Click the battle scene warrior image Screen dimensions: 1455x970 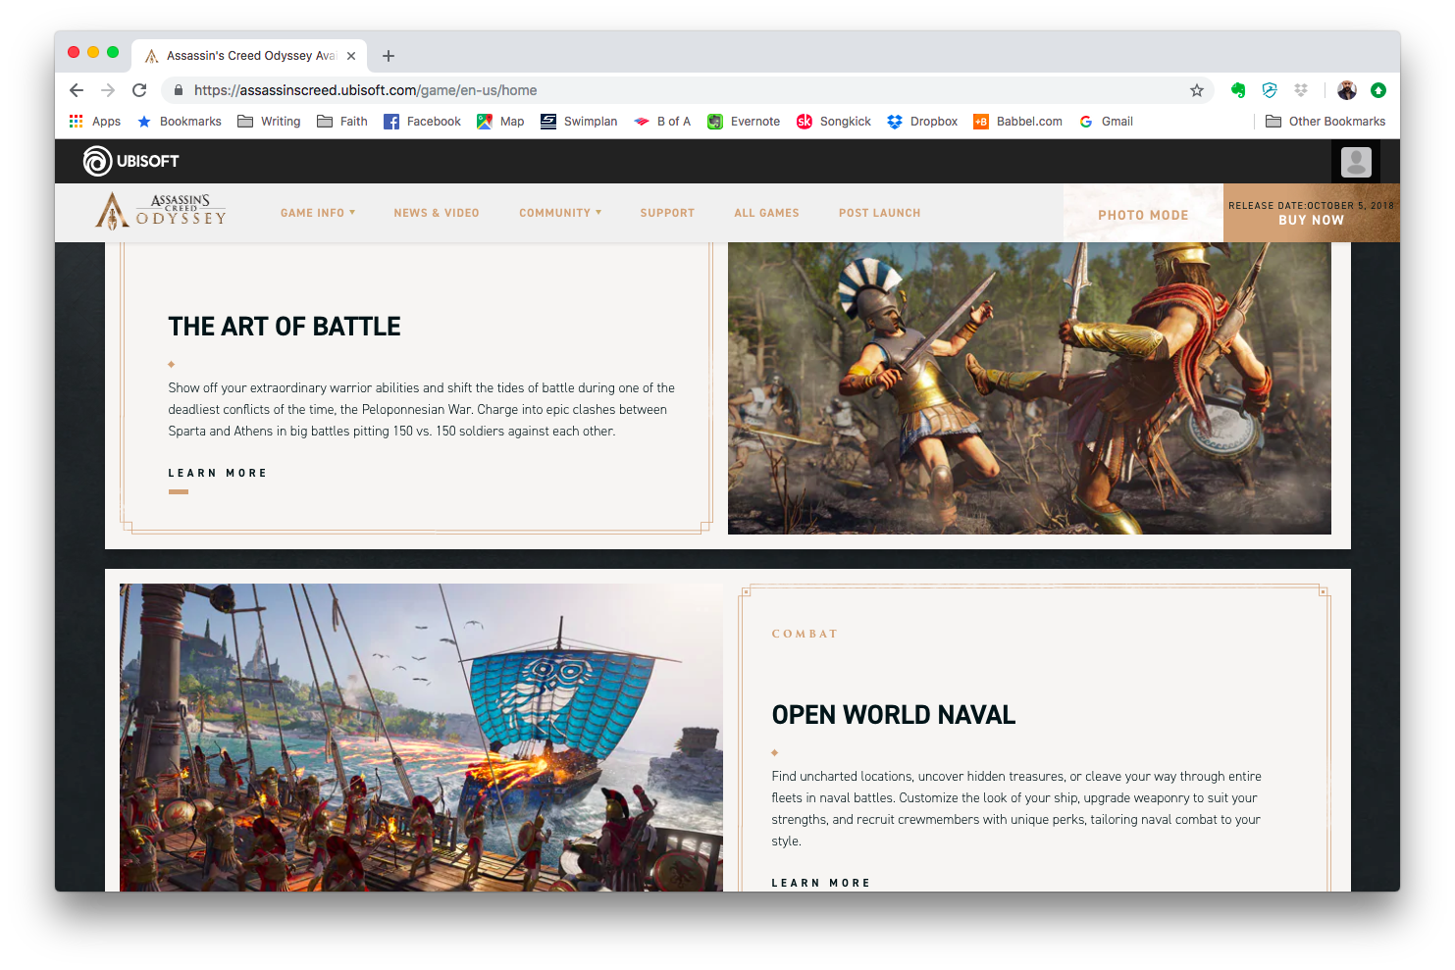tap(1029, 388)
